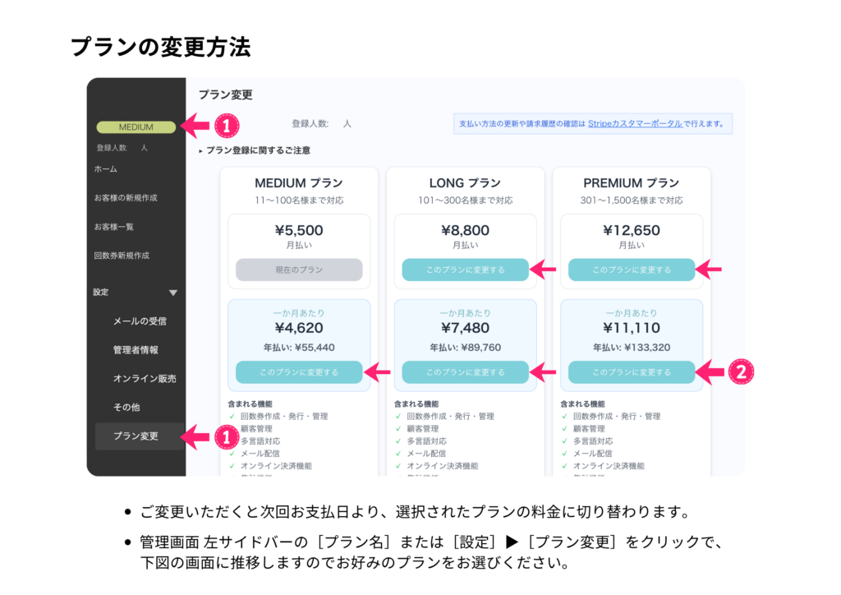Click the pink number 2 marker

click(x=740, y=372)
